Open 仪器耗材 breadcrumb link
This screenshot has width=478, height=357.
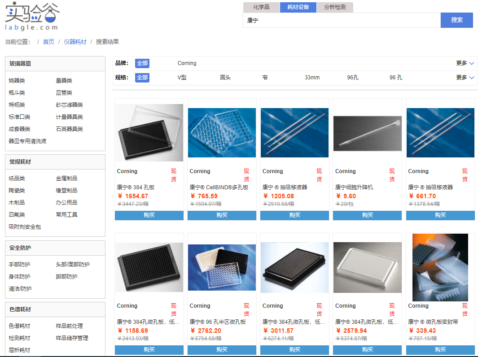(75, 42)
